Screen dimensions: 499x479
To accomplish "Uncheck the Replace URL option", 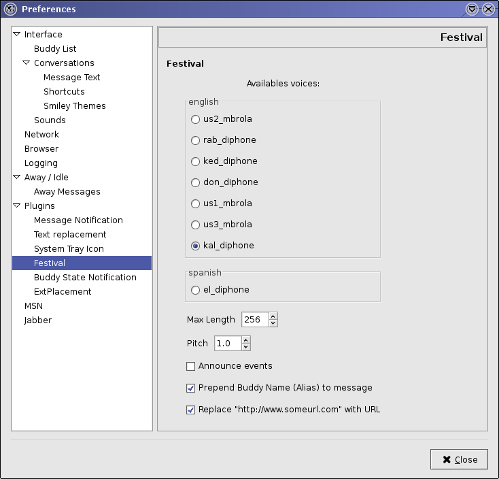I will pyautogui.click(x=191, y=410).
